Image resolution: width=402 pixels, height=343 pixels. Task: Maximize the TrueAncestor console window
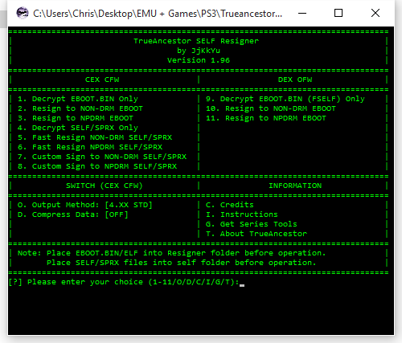[x=338, y=13]
